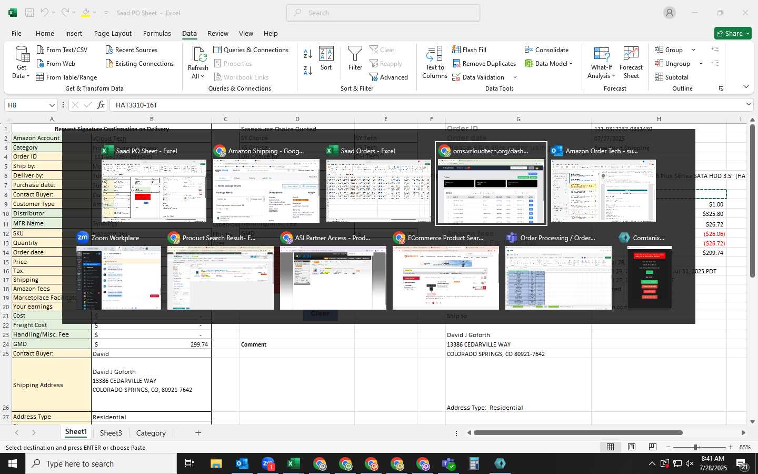758x474 pixels.
Task: Click the vertical scrollbar thumb
Action: coord(752,200)
